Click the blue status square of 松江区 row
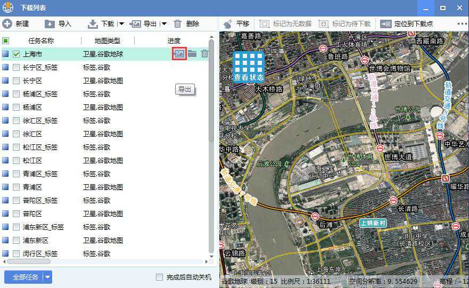Screen dimensions: 469x288 5,160
